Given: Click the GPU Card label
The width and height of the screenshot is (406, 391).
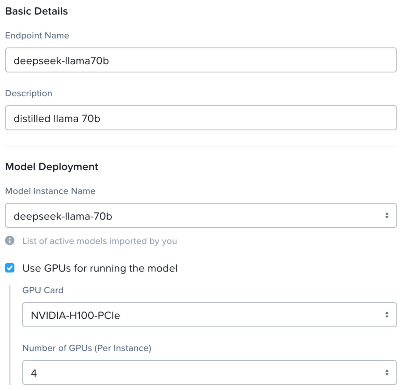Looking at the screenshot, I should [x=43, y=290].
